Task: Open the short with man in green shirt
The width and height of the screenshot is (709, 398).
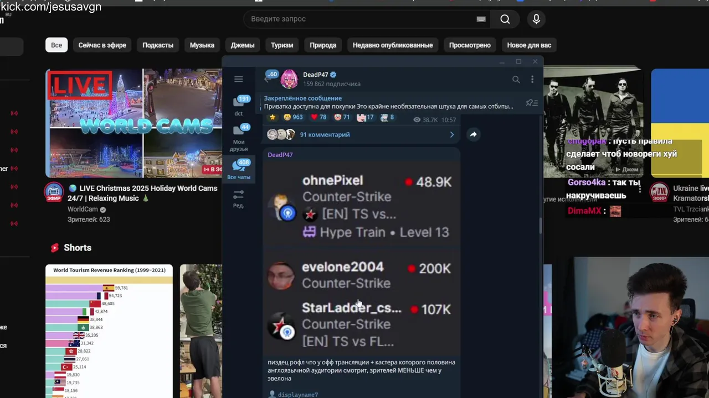Action: click(x=201, y=331)
